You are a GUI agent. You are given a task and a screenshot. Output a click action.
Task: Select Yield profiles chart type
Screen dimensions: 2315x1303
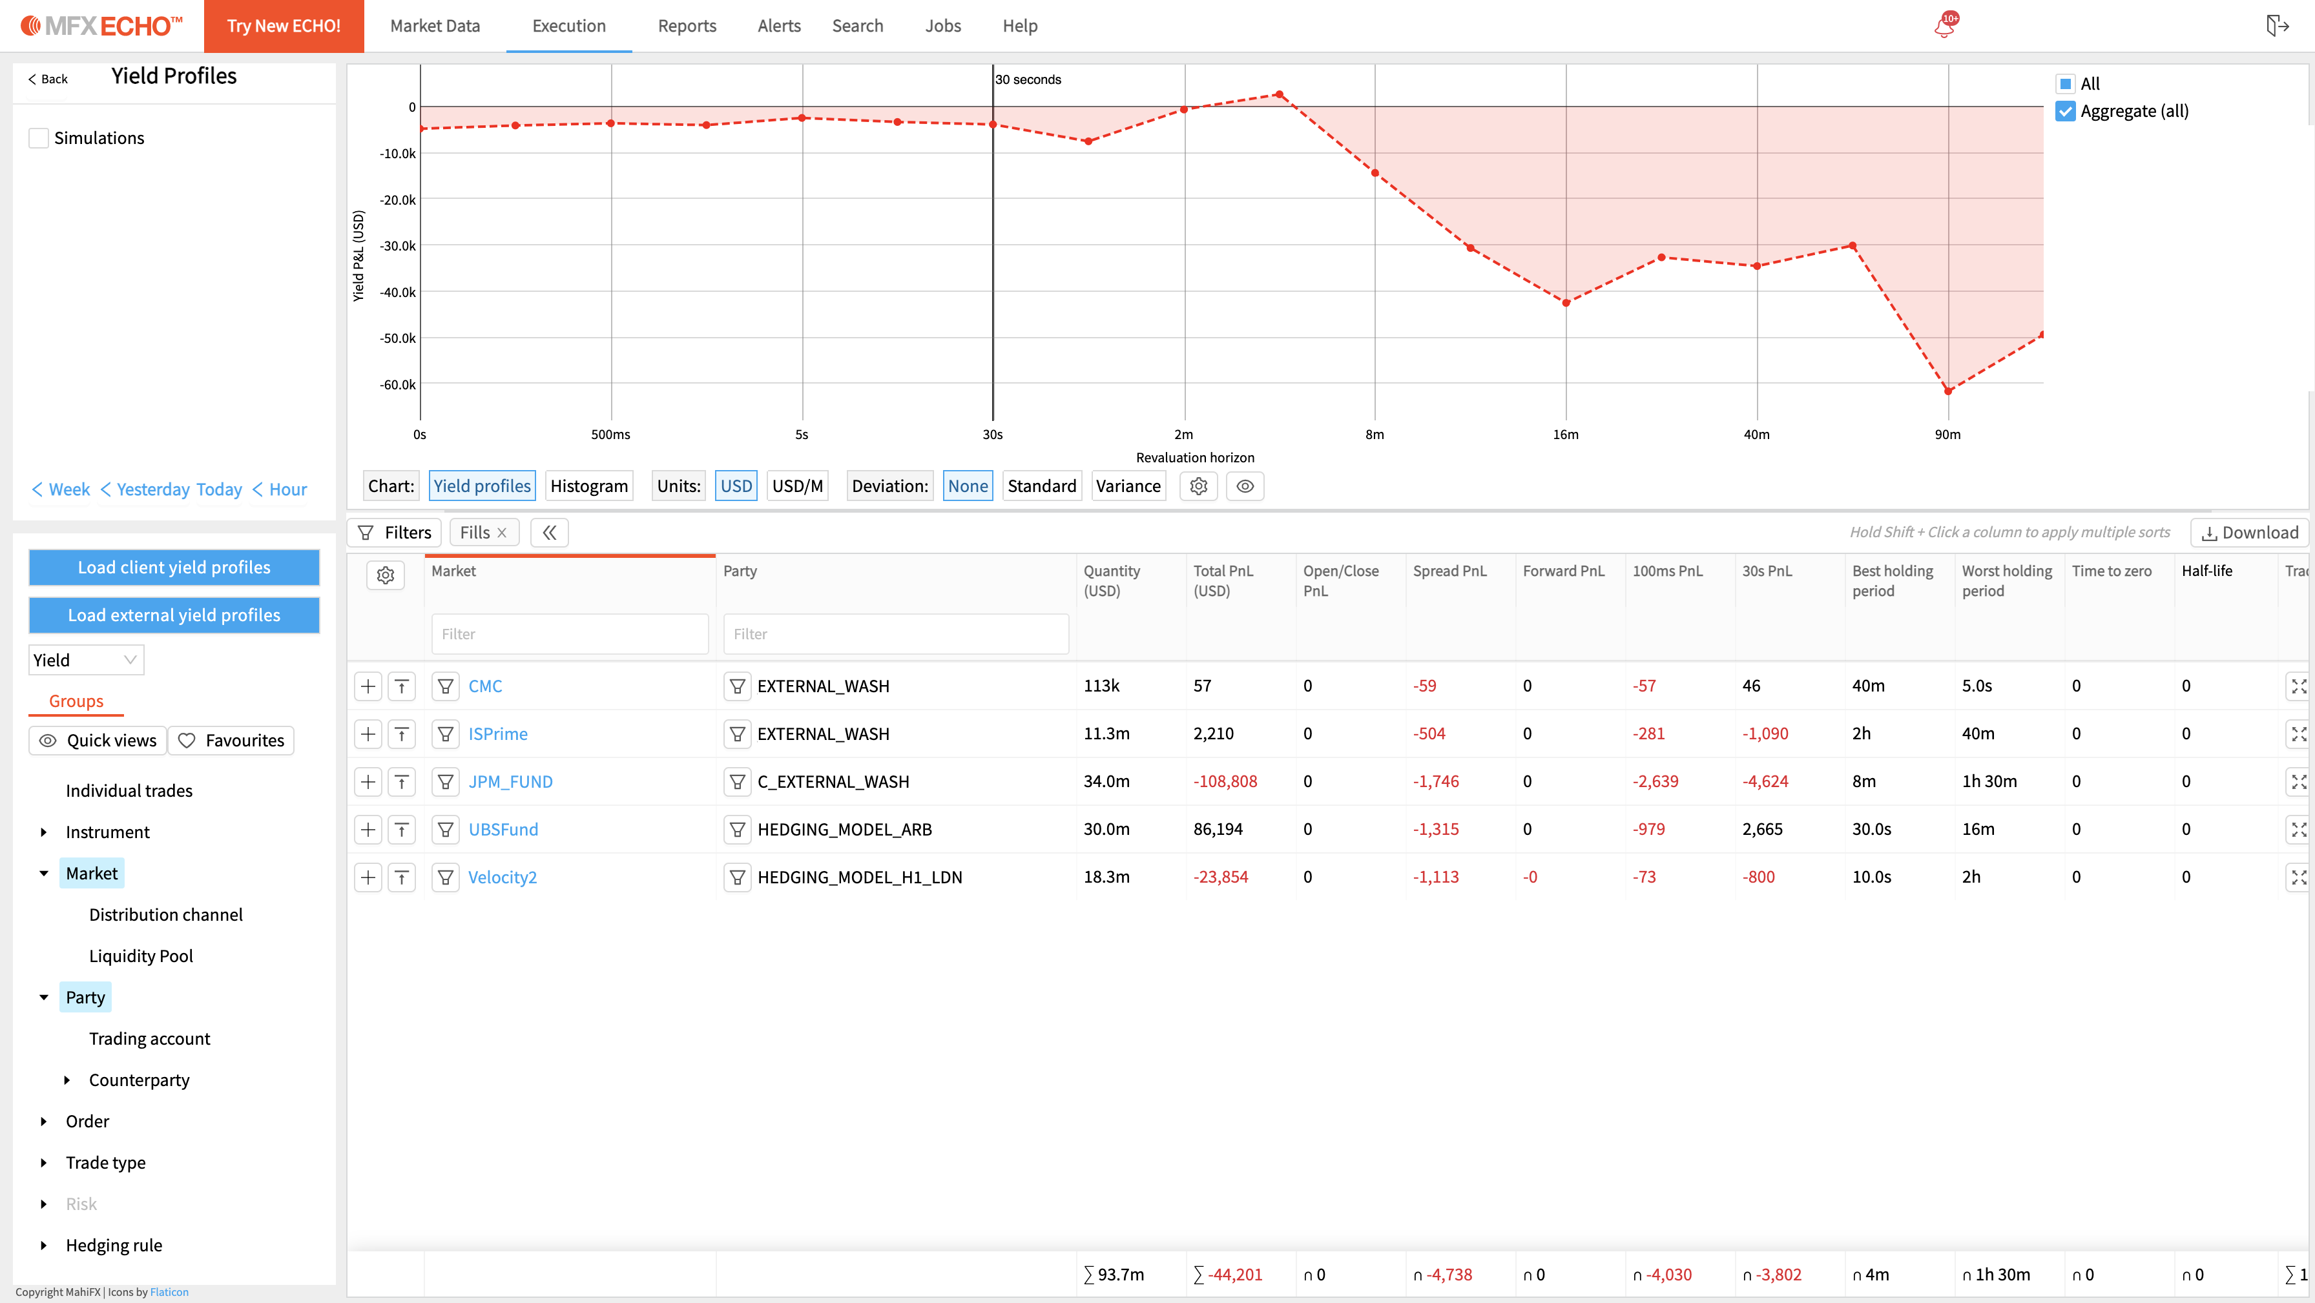(x=482, y=486)
